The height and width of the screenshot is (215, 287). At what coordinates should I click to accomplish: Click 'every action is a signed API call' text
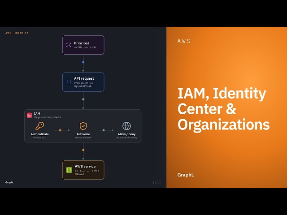coord(83,85)
